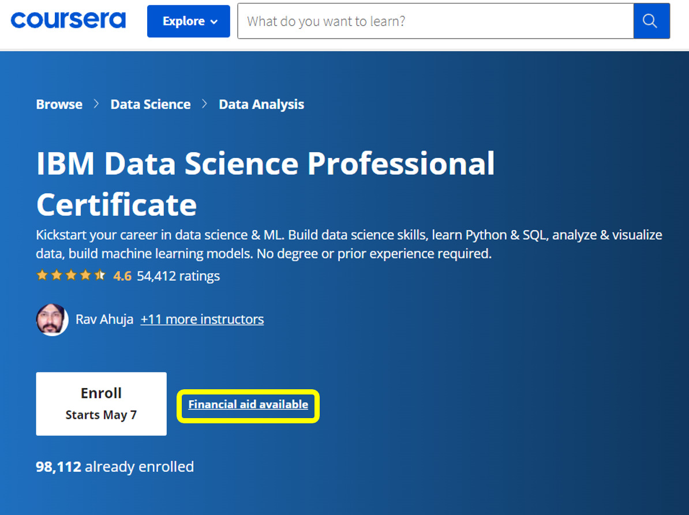Click the magnifying glass search button

pos(651,21)
